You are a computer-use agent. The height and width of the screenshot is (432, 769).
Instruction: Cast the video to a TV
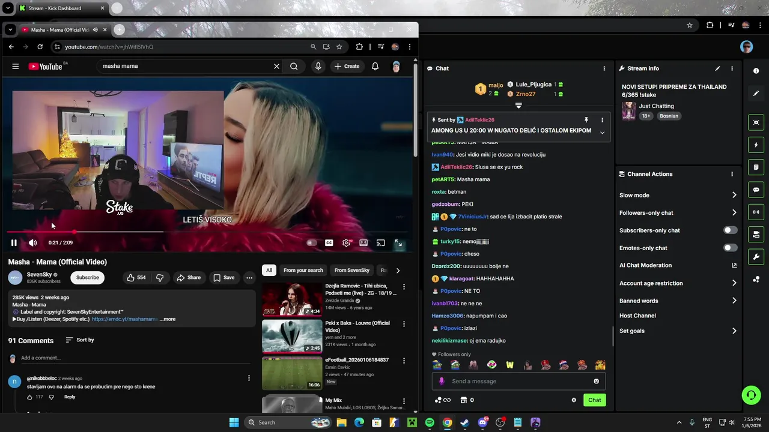380,243
